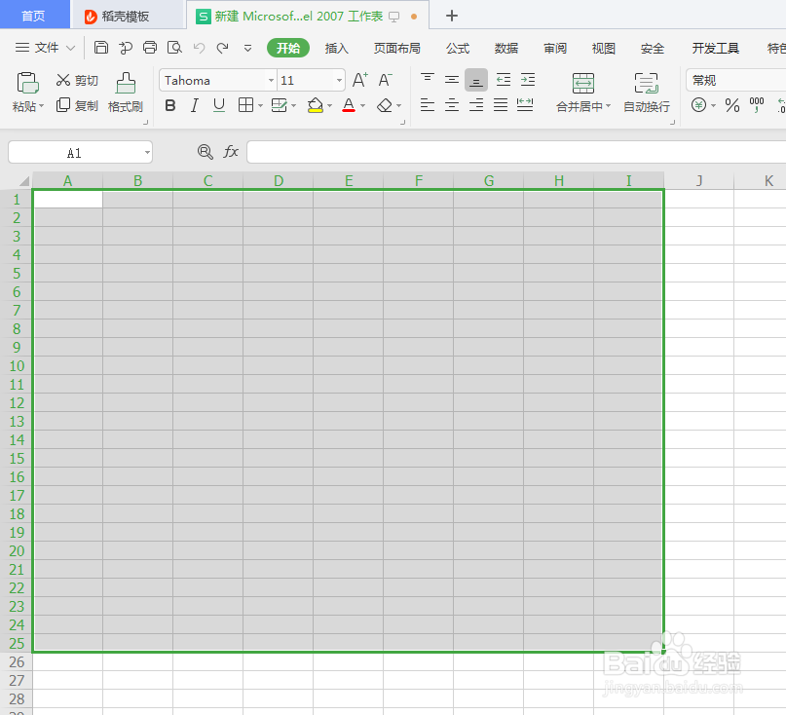786x715 pixels.
Task: Switch to the 页面布局 ribbon tab
Action: tap(397, 48)
